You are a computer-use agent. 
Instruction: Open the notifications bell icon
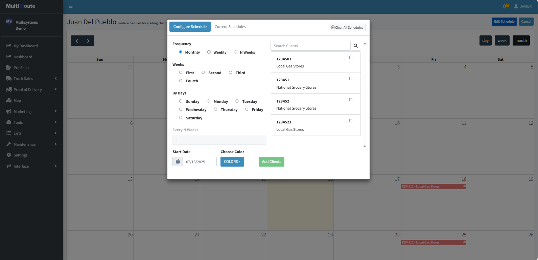pos(505,6)
